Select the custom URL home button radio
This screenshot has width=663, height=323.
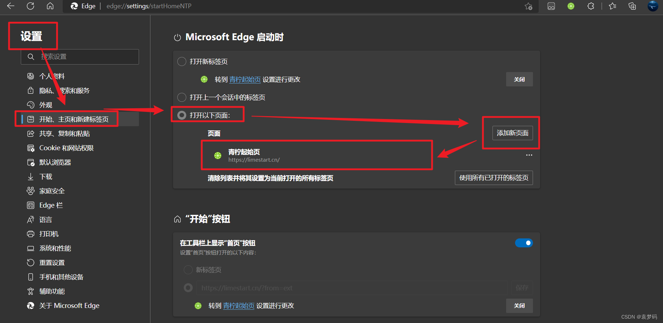(188, 288)
